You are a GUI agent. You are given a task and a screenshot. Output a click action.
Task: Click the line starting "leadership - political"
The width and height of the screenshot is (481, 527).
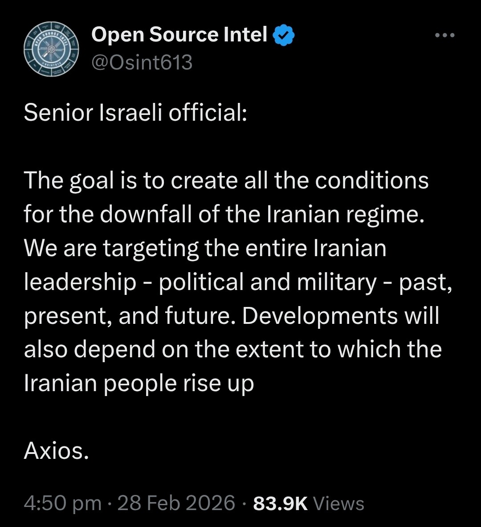point(238,282)
